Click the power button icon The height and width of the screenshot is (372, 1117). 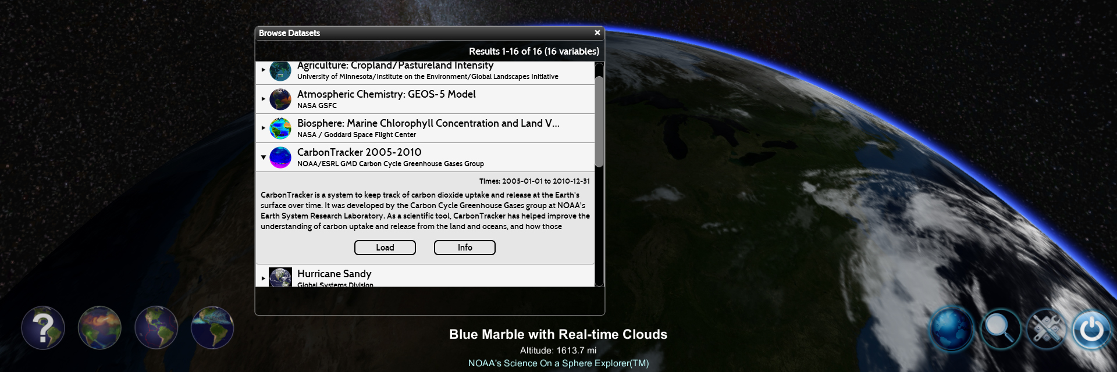pyautogui.click(x=1091, y=329)
